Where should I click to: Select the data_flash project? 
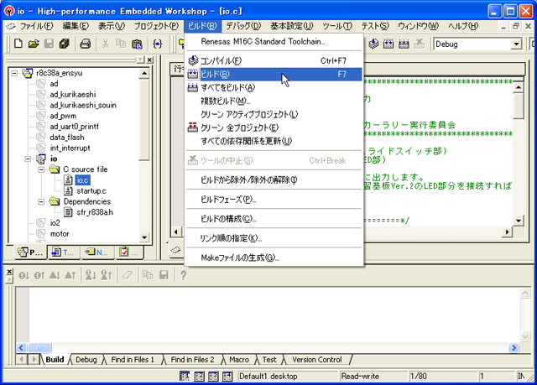pos(67,138)
